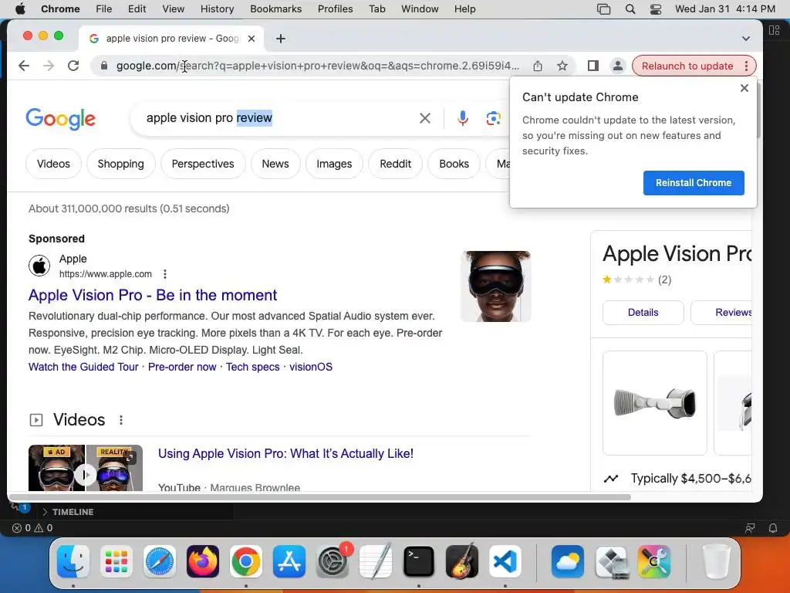Open App Store from the dock
The image size is (790, 593).
pyautogui.click(x=289, y=561)
